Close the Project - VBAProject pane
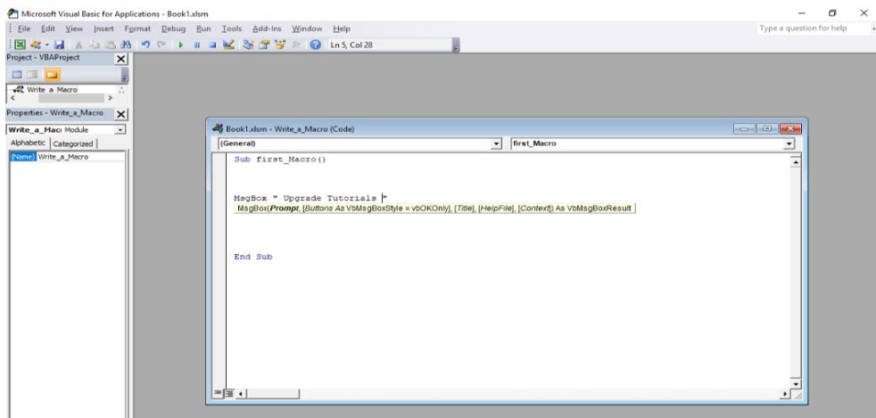Viewport: 876px width, 418px height. (x=120, y=59)
